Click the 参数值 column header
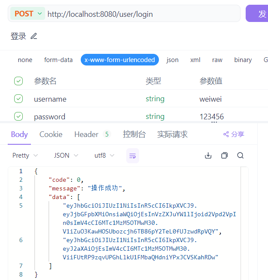The height and width of the screenshot is (280, 268). [x=211, y=81]
